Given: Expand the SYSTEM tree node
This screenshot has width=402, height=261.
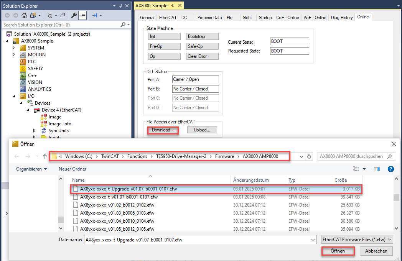Looking at the screenshot, I should coord(13,48).
